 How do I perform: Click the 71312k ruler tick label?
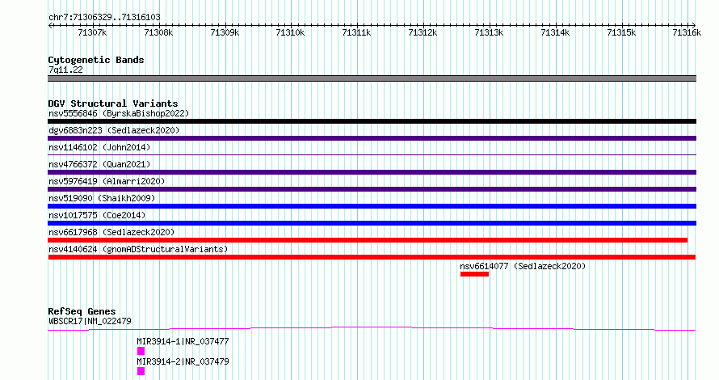point(423,32)
